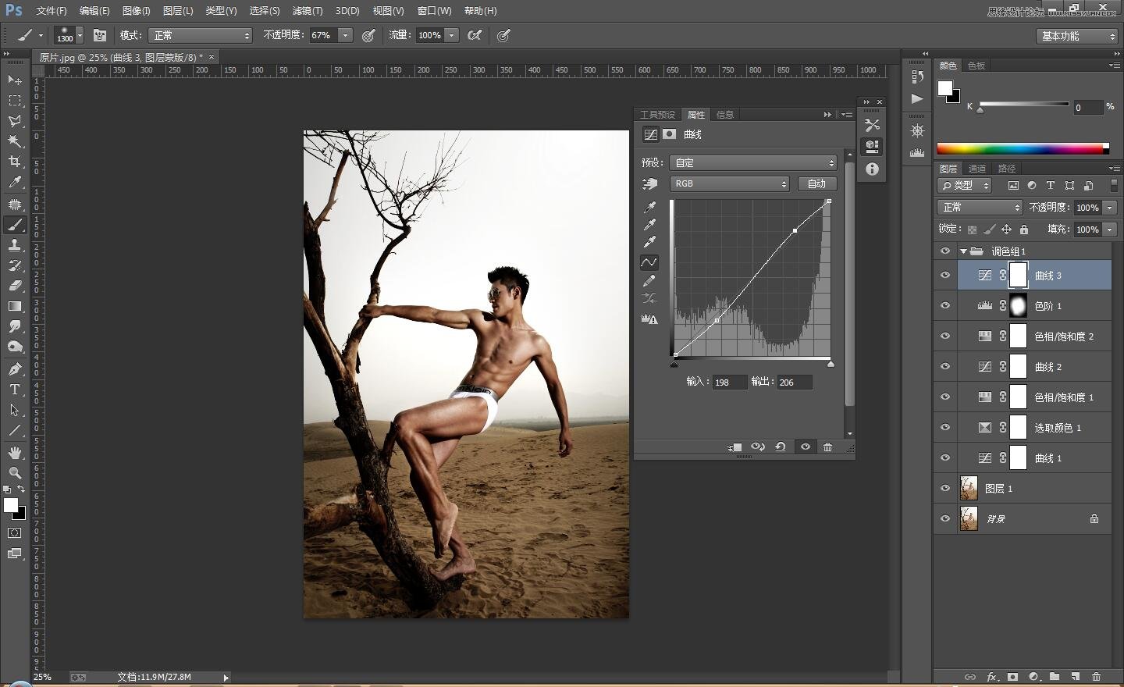The image size is (1124, 687).
Task: Reset Curves adjustment to defaults
Action: pos(781,447)
